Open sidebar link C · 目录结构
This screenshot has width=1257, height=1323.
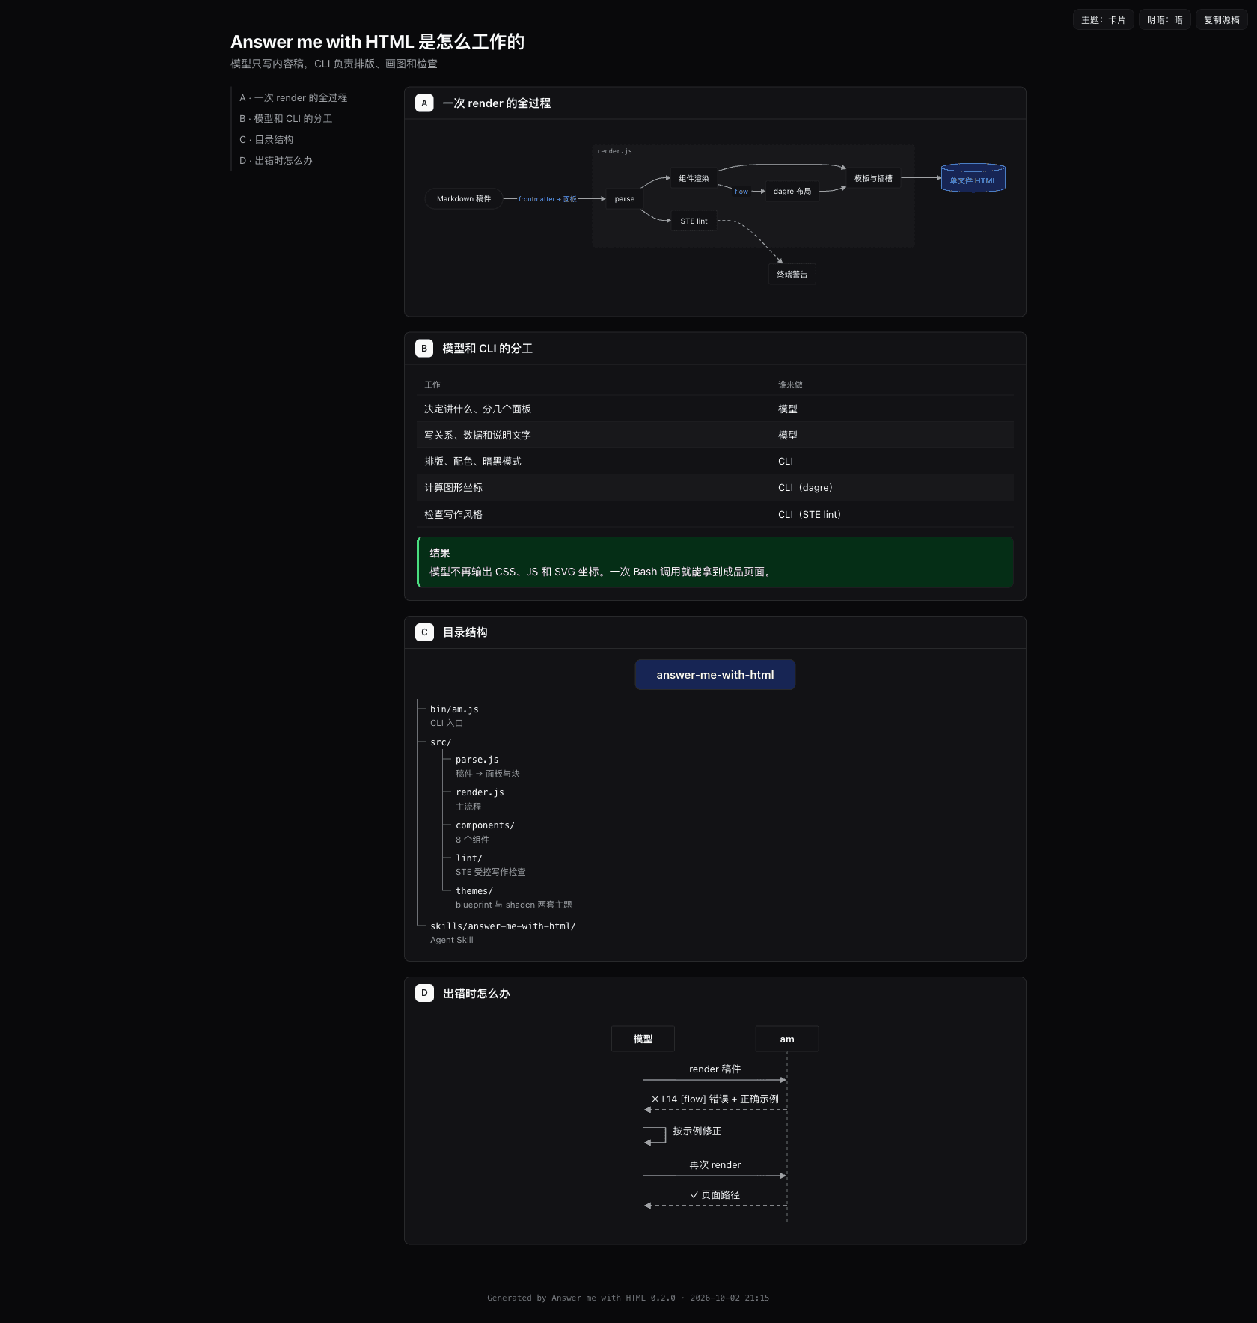(x=266, y=140)
